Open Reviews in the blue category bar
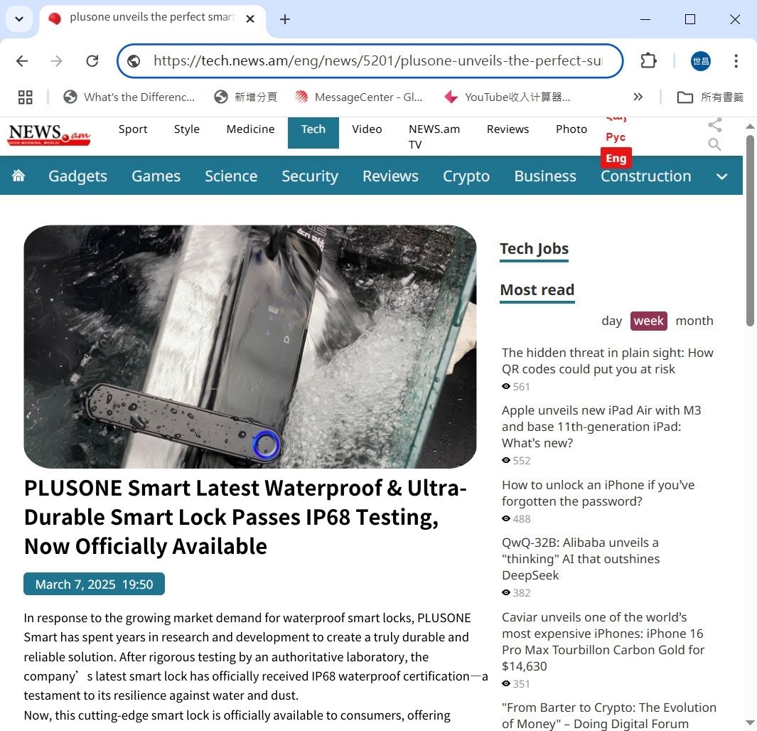757x731 pixels. tap(390, 176)
